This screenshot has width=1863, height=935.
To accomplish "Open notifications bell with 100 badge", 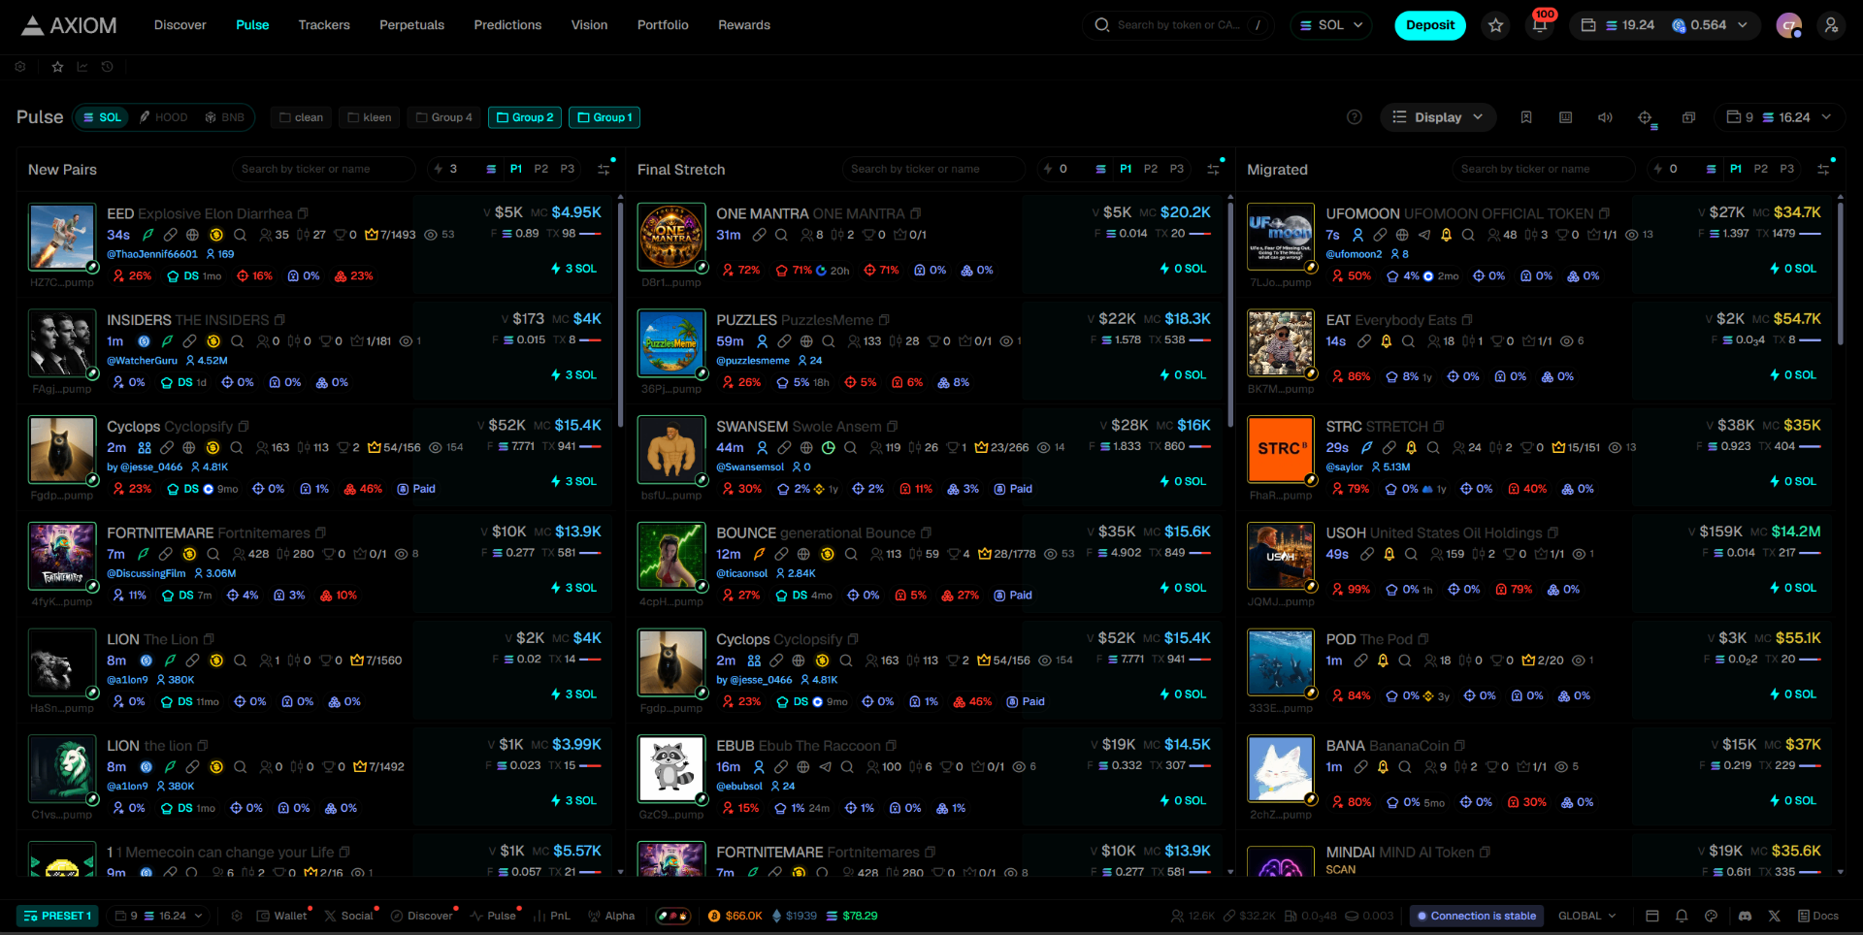I will coord(1540,25).
